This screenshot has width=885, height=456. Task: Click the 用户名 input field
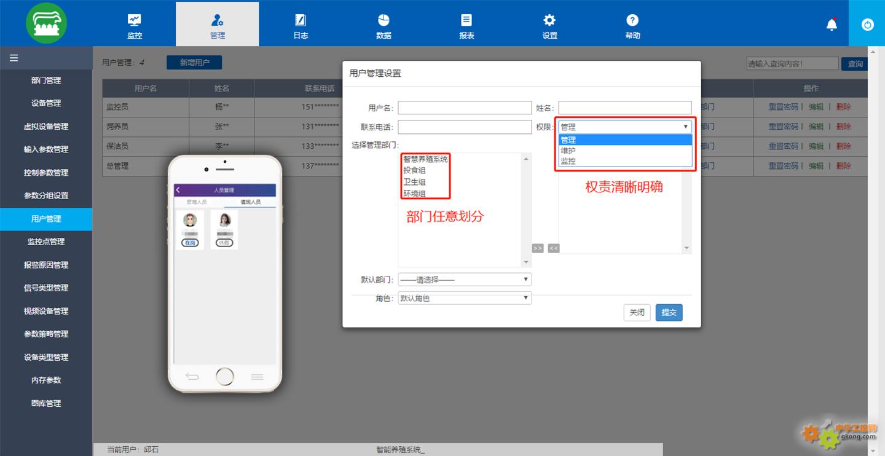pos(465,108)
